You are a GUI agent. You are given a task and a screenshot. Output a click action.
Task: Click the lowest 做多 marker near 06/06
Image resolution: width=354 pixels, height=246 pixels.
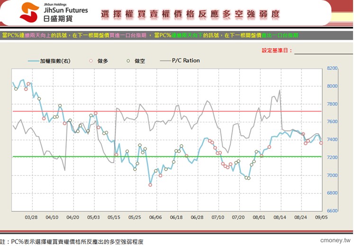(150, 185)
